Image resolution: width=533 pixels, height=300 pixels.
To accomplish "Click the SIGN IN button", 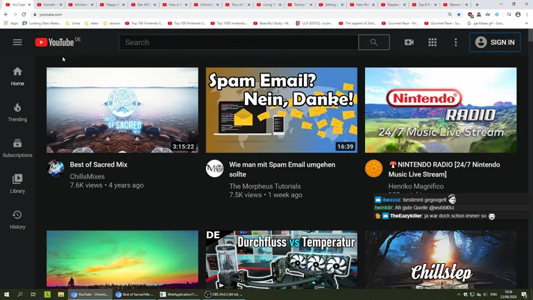I will click(495, 42).
